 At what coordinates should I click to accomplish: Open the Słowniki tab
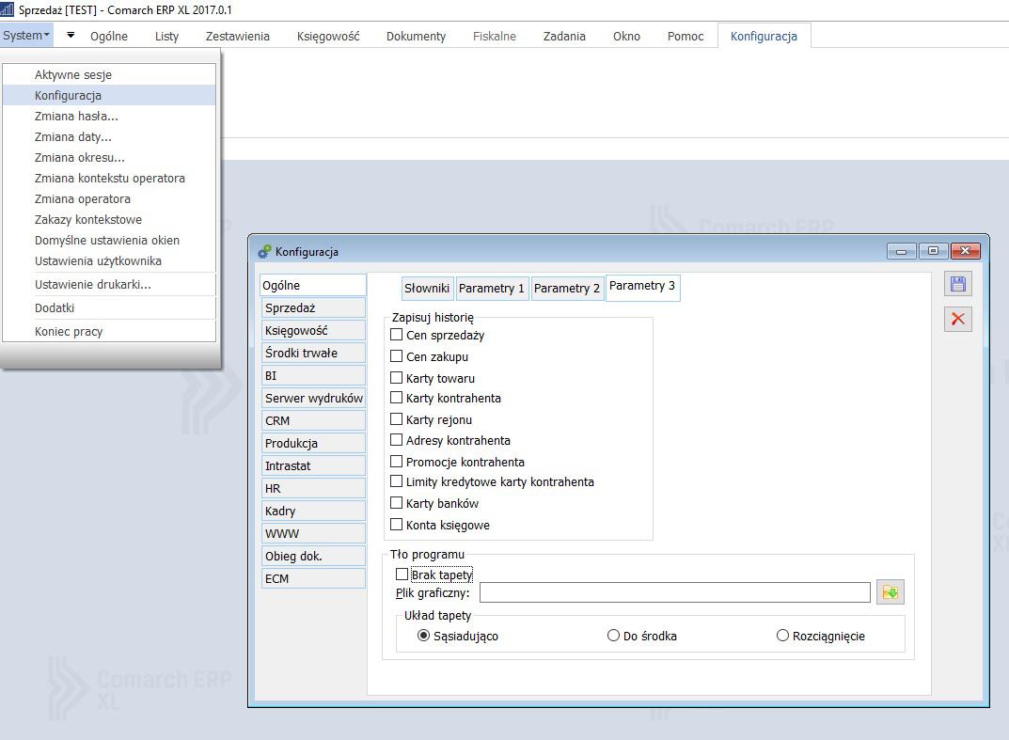coord(427,289)
